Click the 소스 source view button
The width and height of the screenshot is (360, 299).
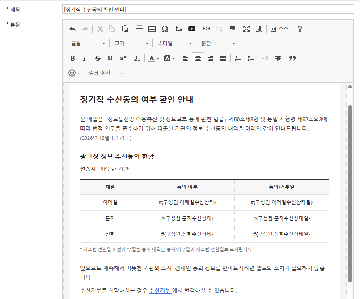point(280,29)
